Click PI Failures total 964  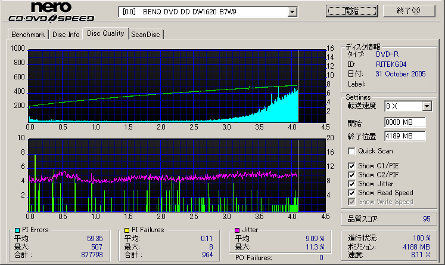207,254
